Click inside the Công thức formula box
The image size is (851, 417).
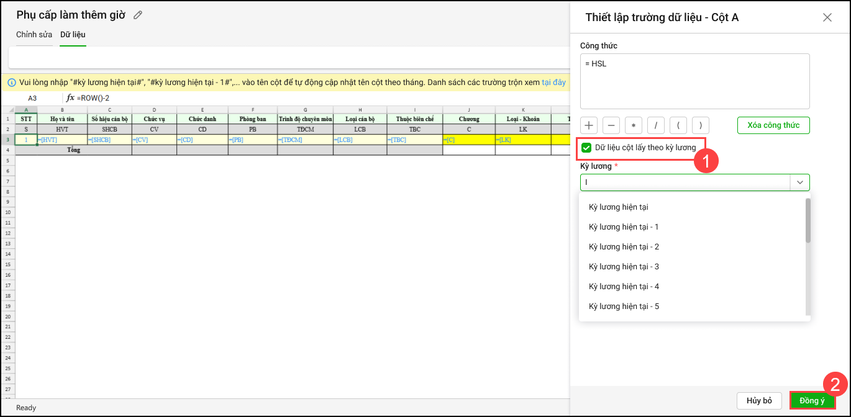694,81
